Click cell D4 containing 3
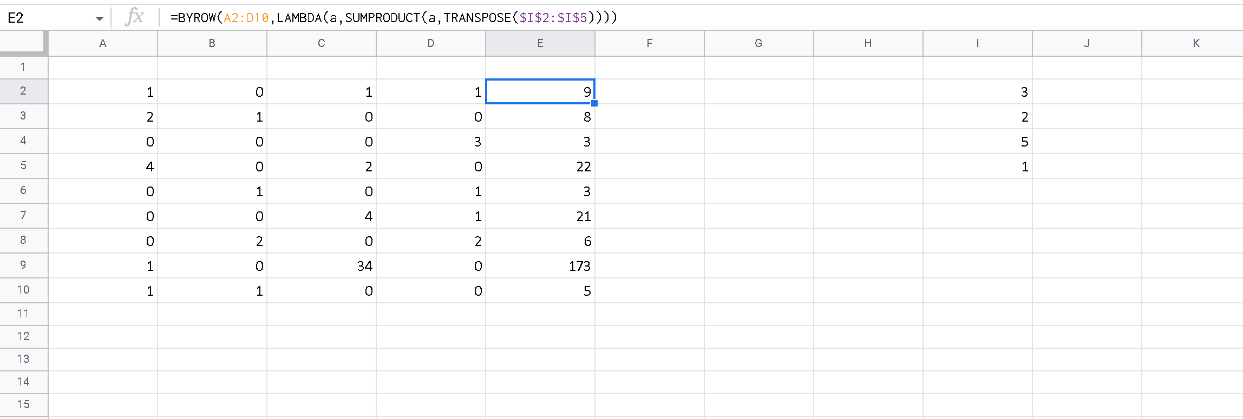The width and height of the screenshot is (1243, 419). [431, 141]
